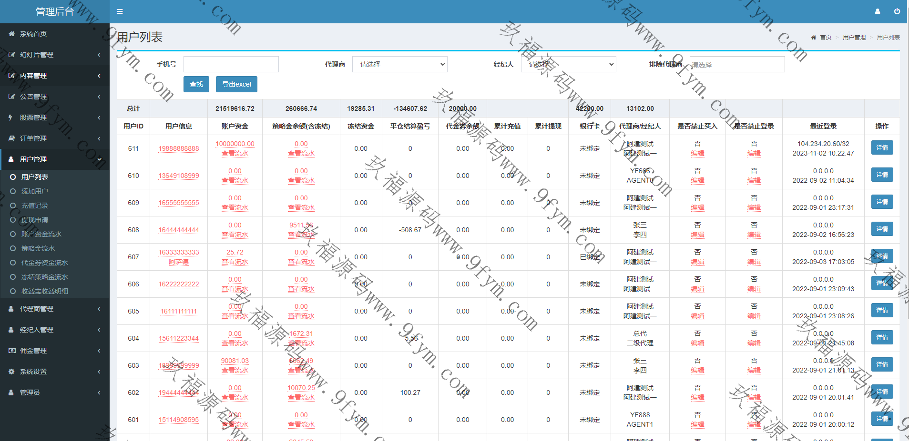Click the book icon beside 订单管理
Image resolution: width=909 pixels, height=441 pixels.
click(x=11, y=138)
